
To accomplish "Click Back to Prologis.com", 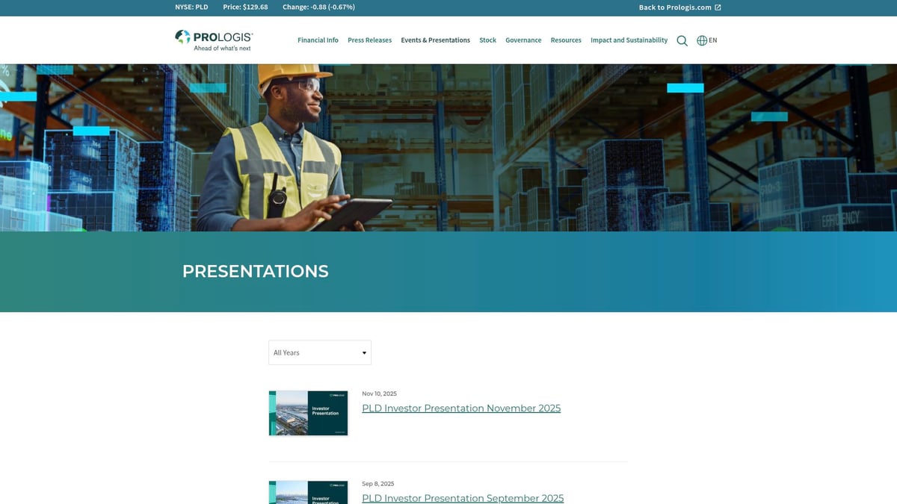I will [673, 7].
